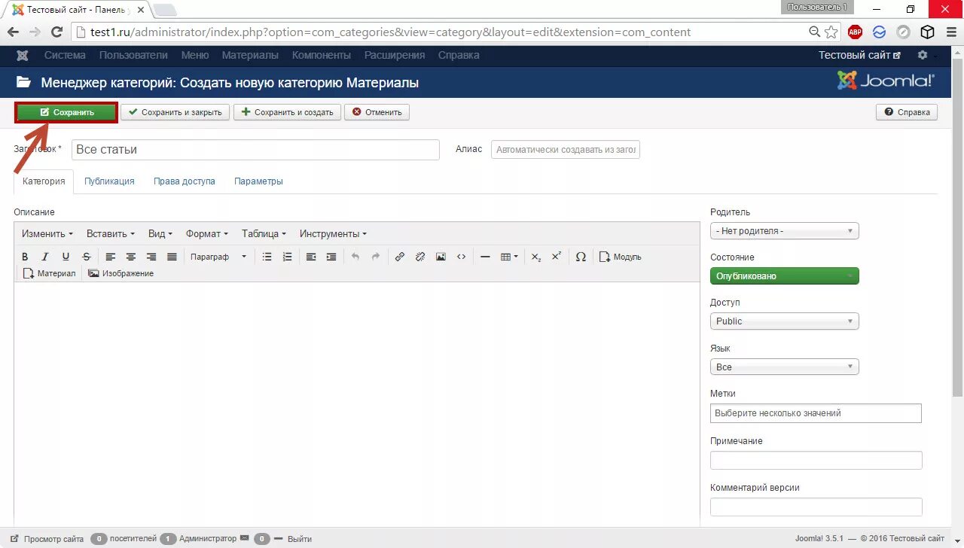Open the Параметры tab
This screenshot has height=548, width=964.
tap(258, 181)
